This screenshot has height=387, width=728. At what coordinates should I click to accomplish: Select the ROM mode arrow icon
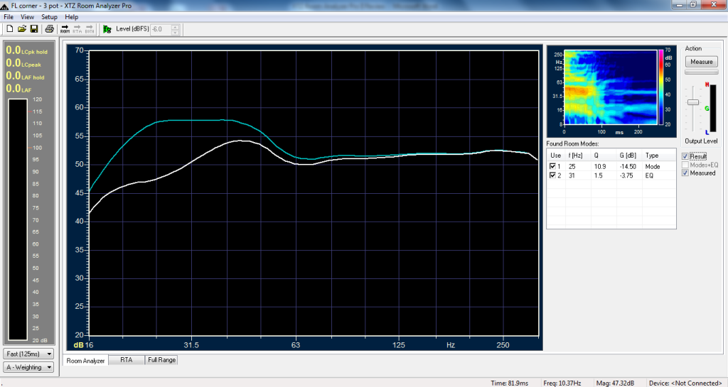65,29
